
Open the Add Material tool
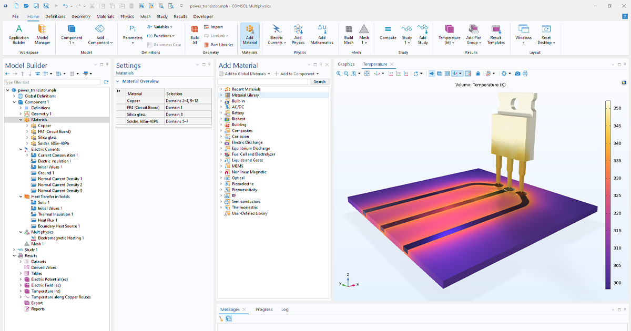click(x=249, y=35)
